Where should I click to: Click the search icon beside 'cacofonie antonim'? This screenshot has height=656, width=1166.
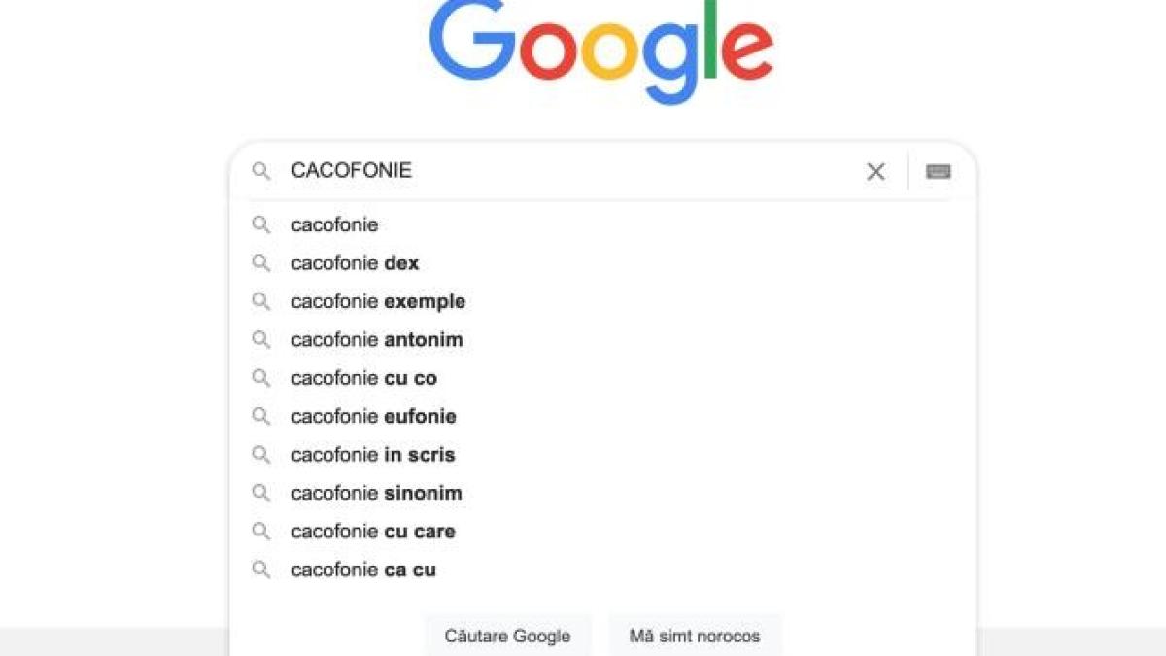260,340
